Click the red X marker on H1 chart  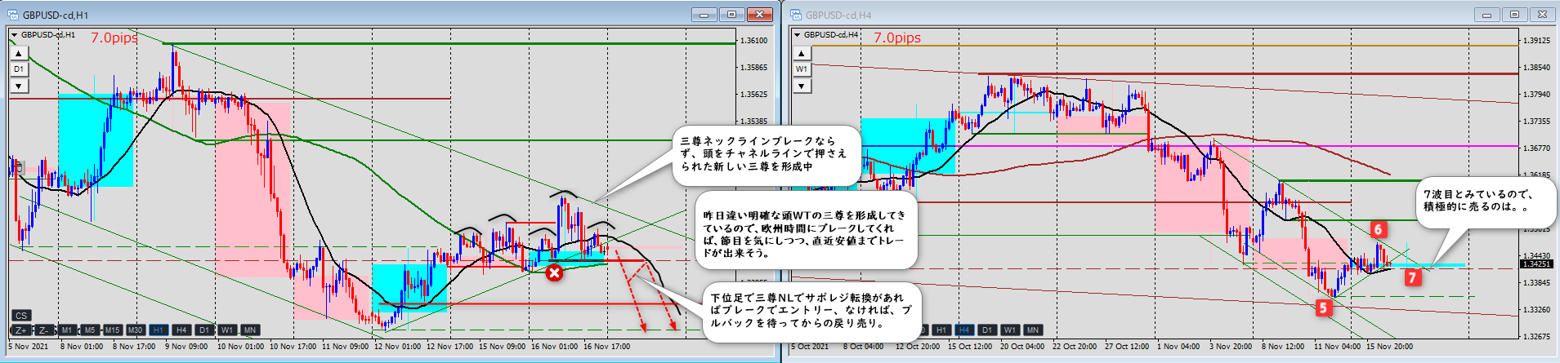(554, 272)
